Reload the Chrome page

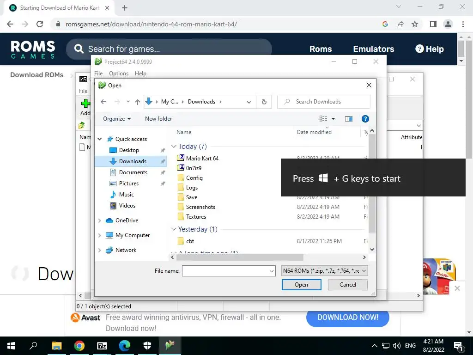(x=40, y=24)
